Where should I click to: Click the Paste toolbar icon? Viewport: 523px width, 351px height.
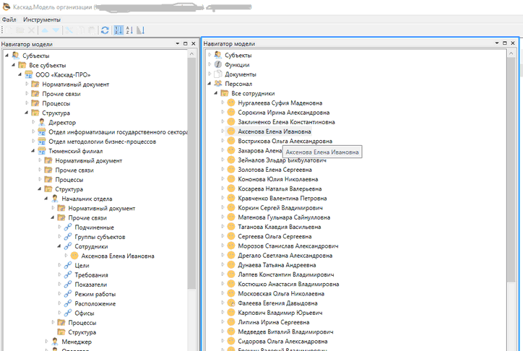[x=92, y=30]
